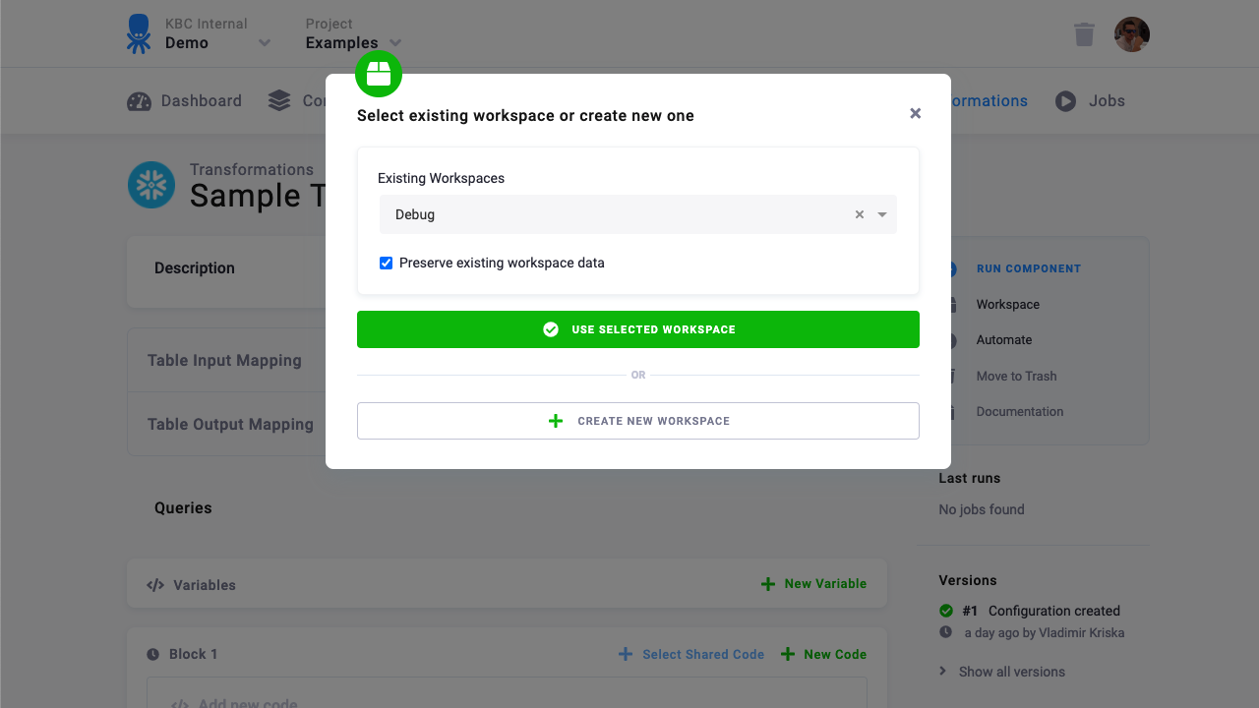This screenshot has width=1259, height=708.
Task: Click USE SELECTED WORKSPACE
Action: [638, 328]
